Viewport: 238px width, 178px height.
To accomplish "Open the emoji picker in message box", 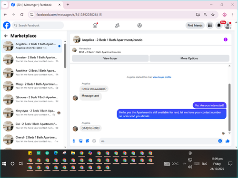I will pyautogui.click(x=220, y=141).
